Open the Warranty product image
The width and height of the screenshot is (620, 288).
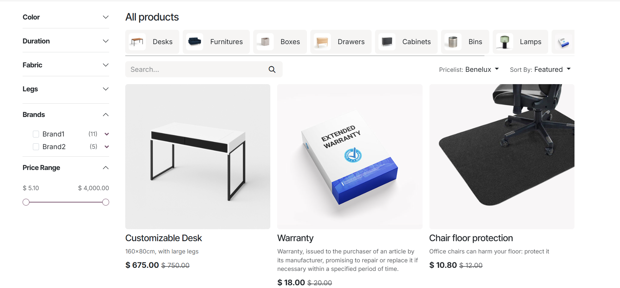[350, 157]
